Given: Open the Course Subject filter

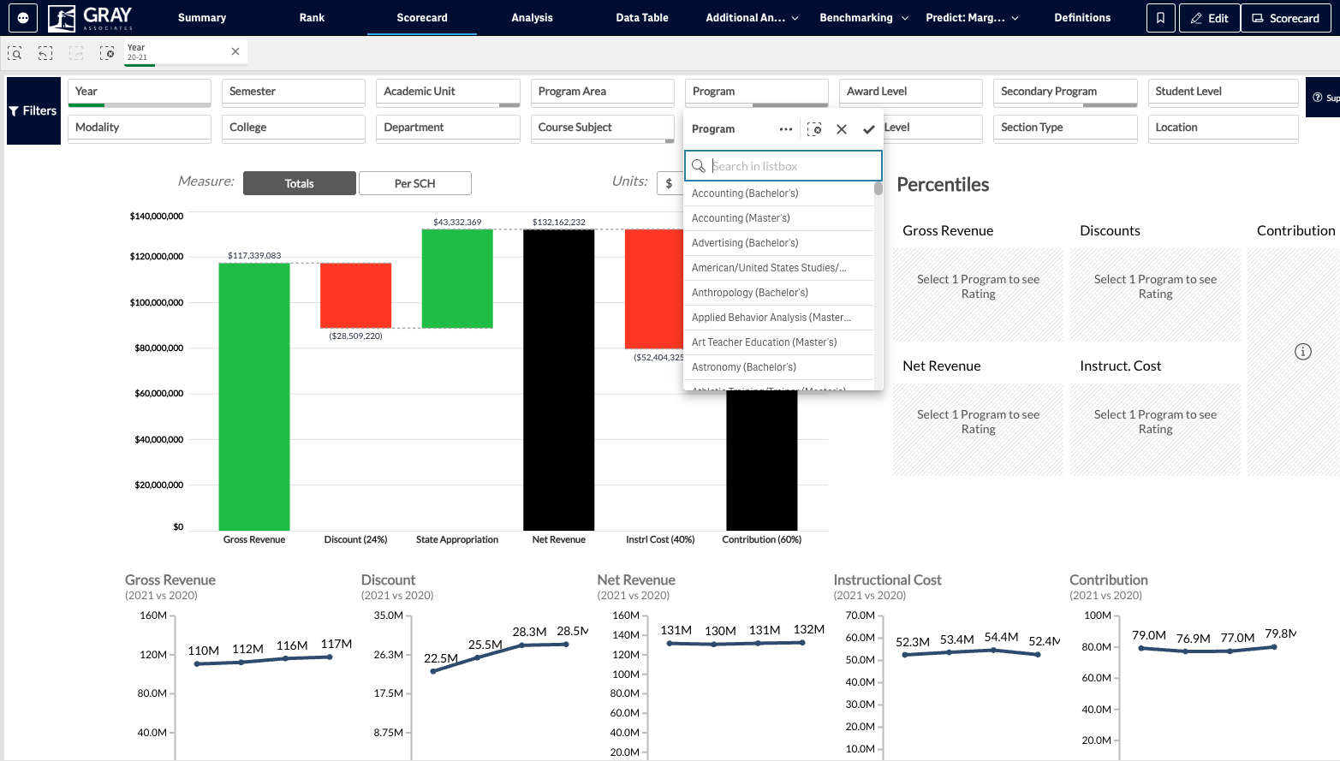Looking at the screenshot, I should click(603, 128).
